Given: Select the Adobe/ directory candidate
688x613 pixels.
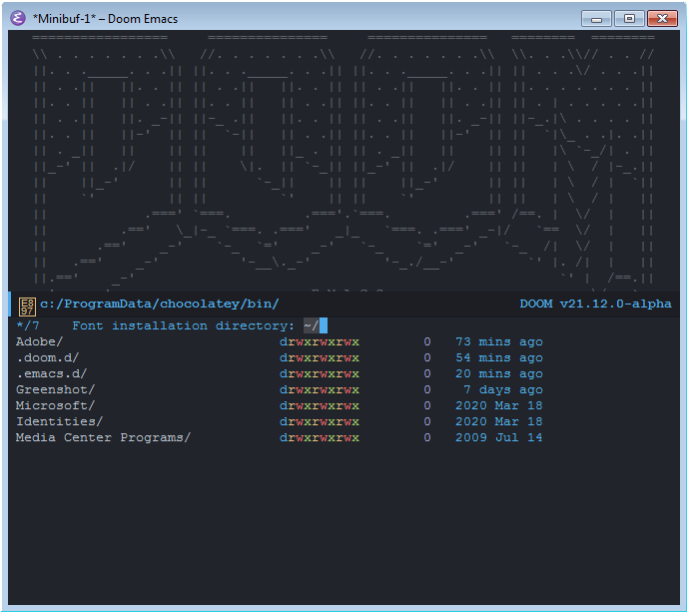Looking at the screenshot, I should (x=40, y=341).
